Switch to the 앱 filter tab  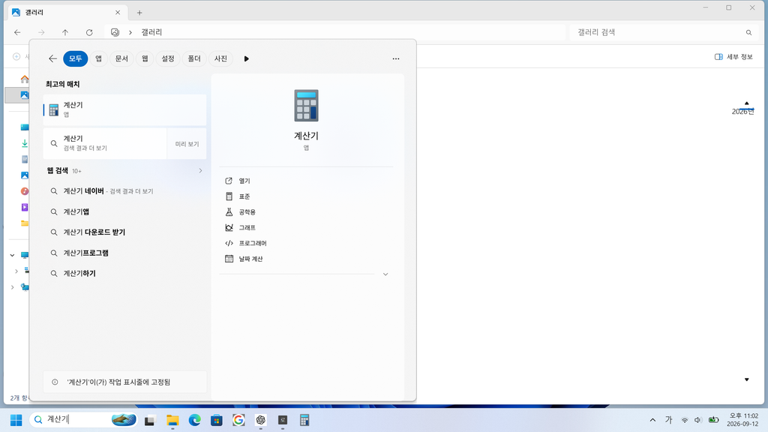98,58
